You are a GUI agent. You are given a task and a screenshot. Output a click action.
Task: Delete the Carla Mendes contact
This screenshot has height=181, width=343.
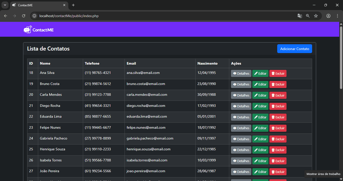click(278, 95)
